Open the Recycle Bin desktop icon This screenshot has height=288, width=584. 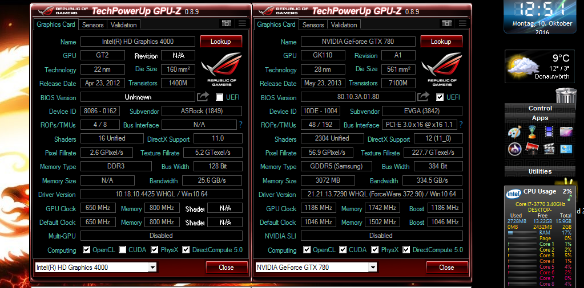566,96
